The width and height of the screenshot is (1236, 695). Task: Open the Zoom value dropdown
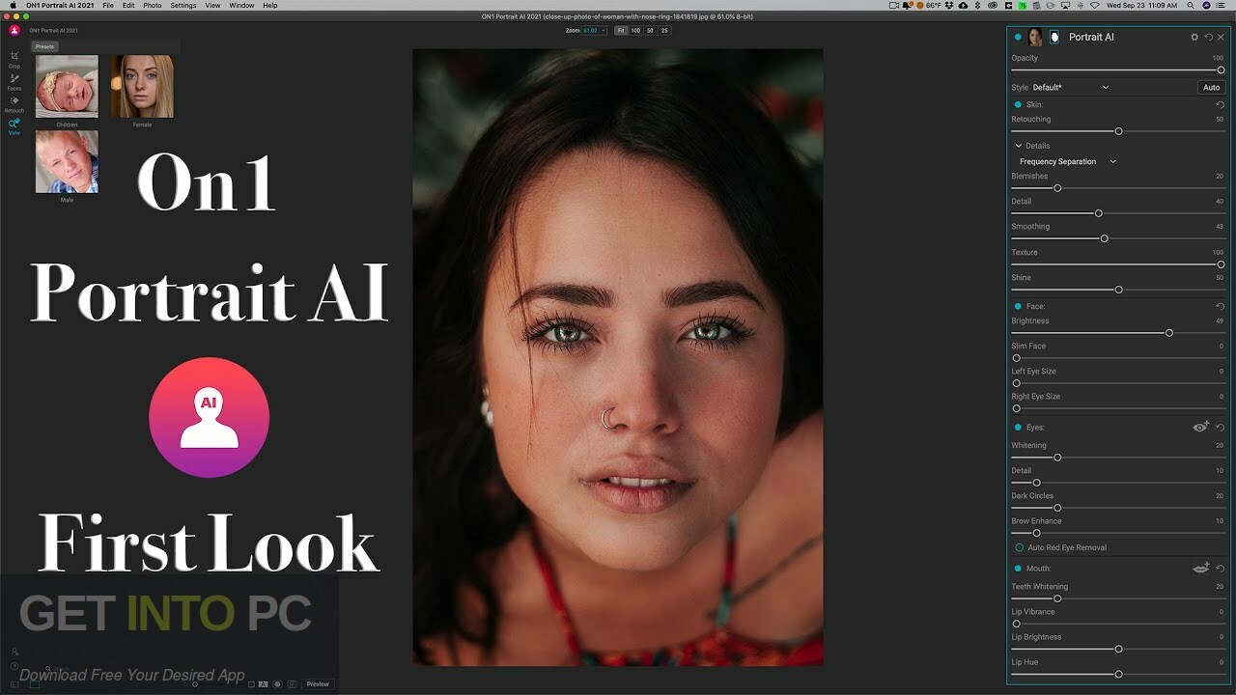pos(595,31)
